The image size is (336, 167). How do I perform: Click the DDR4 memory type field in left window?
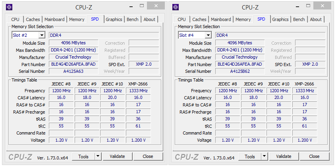[104, 35]
